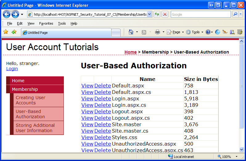
Task: Open the Tools toolbar dropdown
Action: (195, 32)
